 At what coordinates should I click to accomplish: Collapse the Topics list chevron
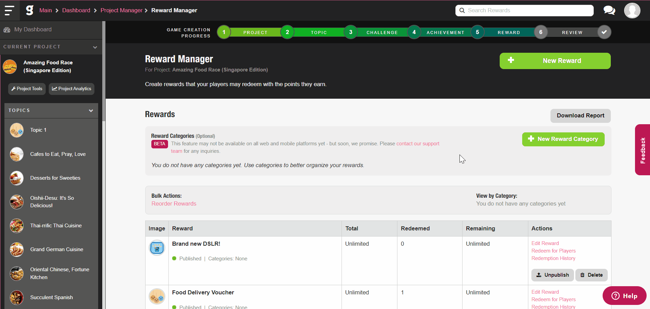91,111
